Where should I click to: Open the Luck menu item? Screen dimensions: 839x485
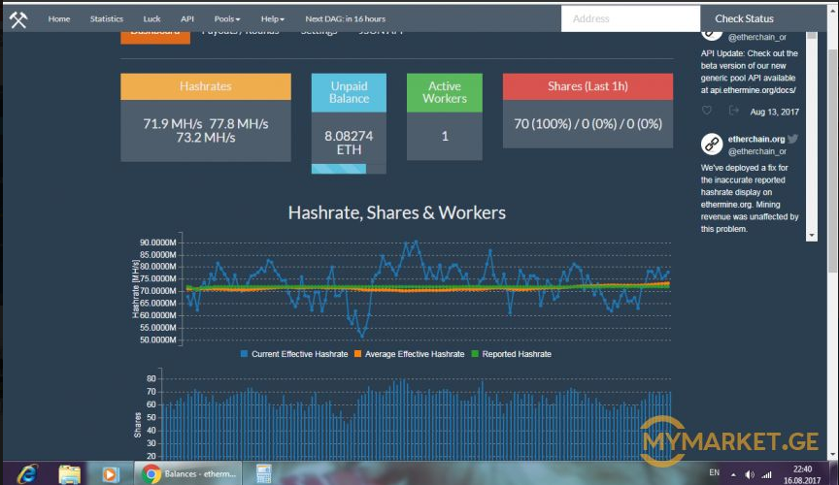point(151,18)
